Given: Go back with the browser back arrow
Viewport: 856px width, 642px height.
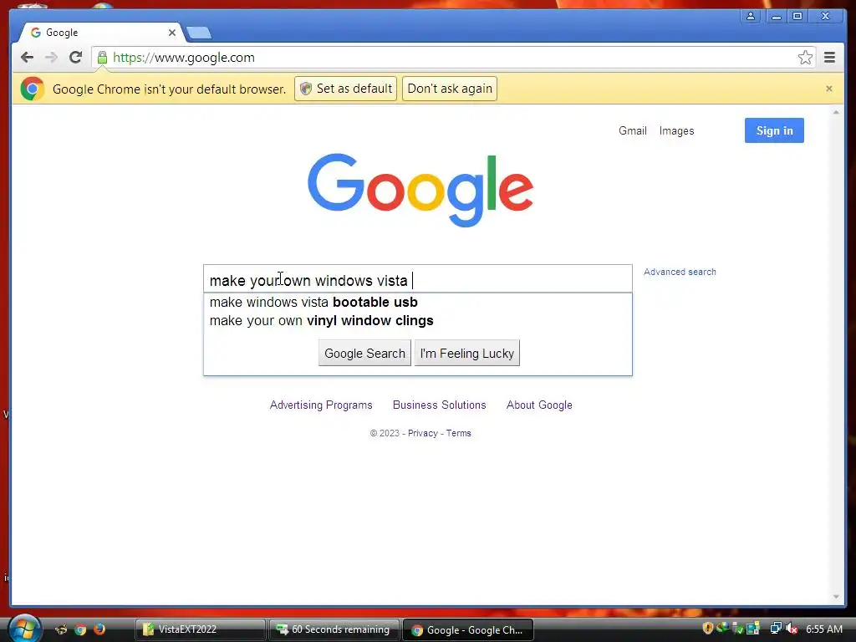Looking at the screenshot, I should 27,58.
